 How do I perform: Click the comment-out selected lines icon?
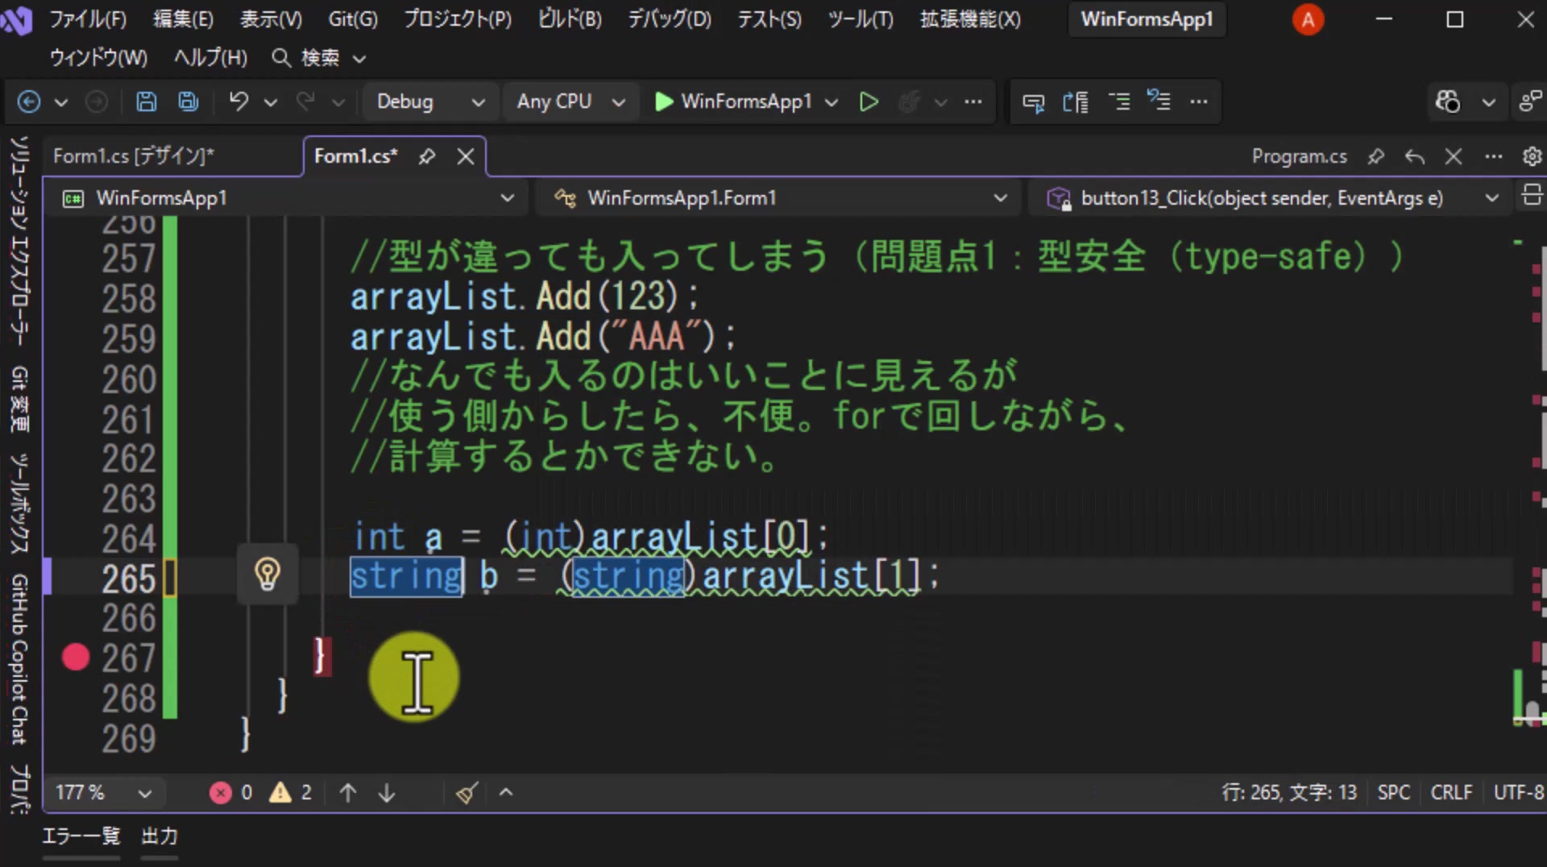(1119, 102)
